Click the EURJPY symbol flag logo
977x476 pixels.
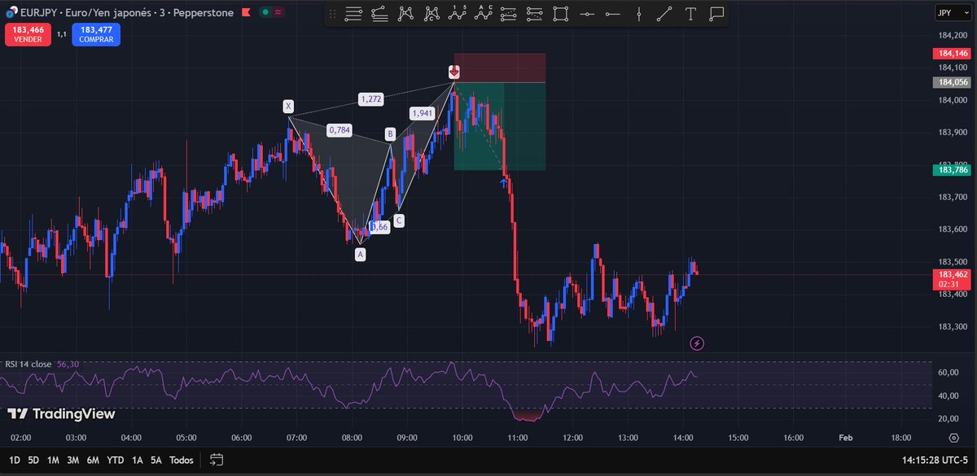pyautogui.click(x=11, y=13)
